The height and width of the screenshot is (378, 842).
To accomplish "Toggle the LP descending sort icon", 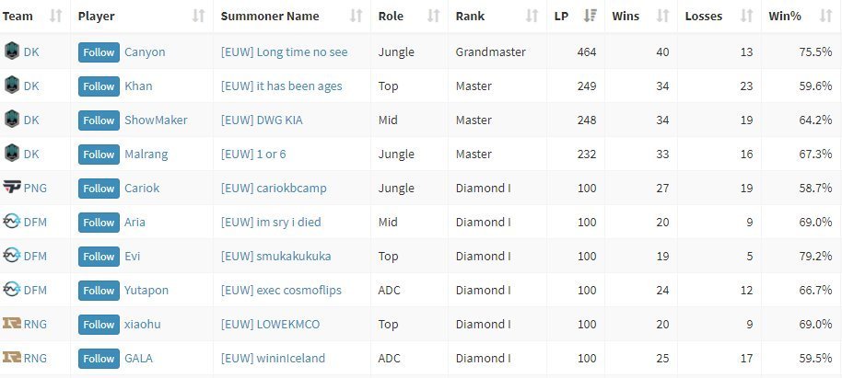I will click(x=590, y=16).
